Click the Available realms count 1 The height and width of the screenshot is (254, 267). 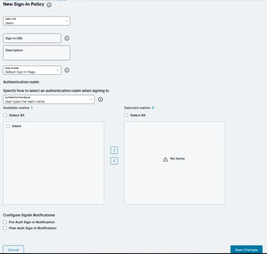click(x=32, y=108)
